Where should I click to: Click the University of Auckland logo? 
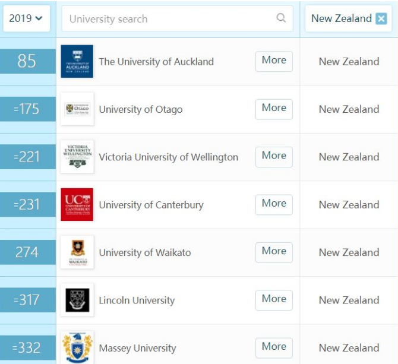(77, 61)
